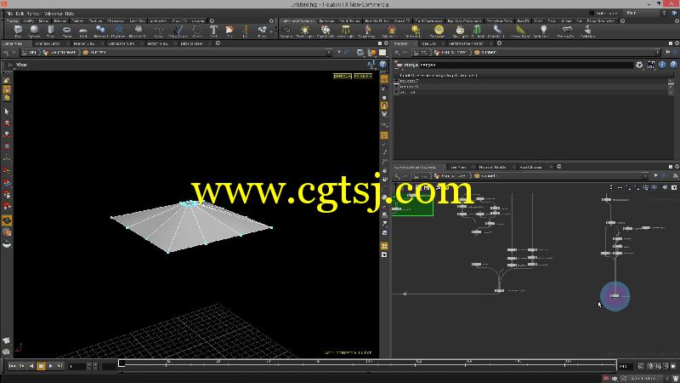Add a Stereo Camera from the shelf
Image resolution: width=680 pixels, height=383 pixels.
pyautogui.click(x=566, y=31)
